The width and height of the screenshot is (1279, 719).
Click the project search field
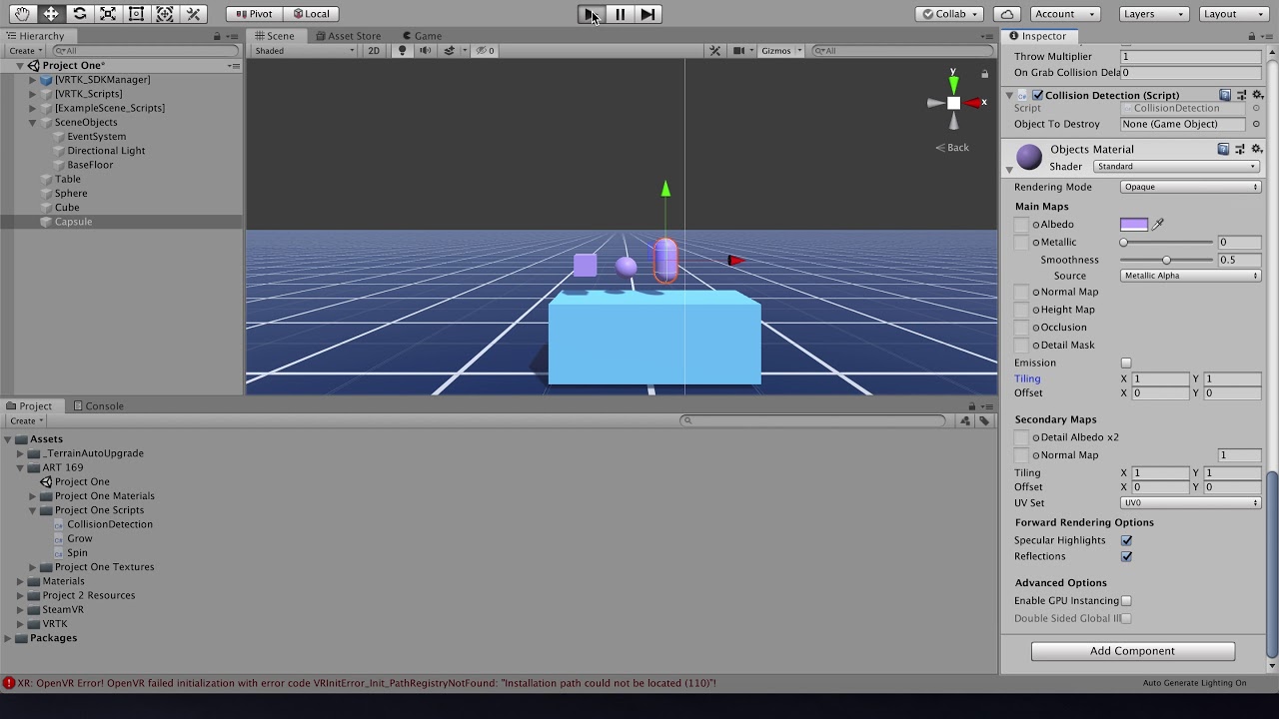click(x=812, y=420)
